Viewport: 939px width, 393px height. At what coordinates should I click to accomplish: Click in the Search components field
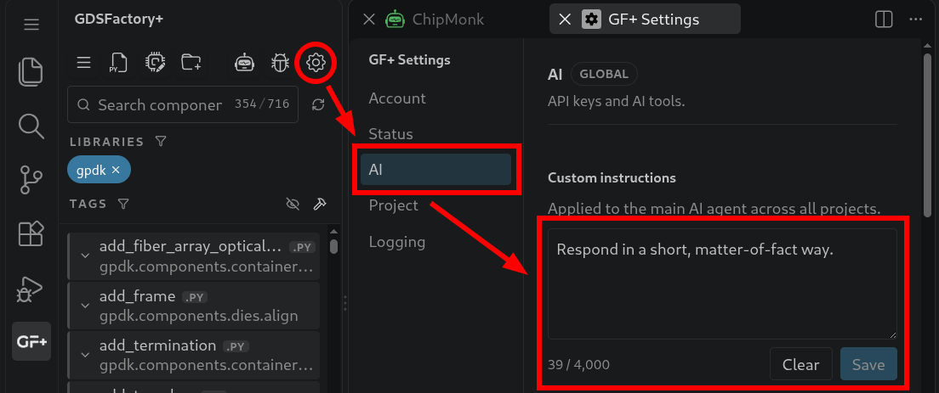coord(183,104)
